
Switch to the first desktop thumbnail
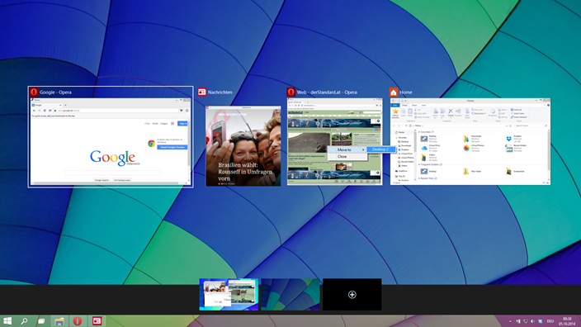(229, 294)
